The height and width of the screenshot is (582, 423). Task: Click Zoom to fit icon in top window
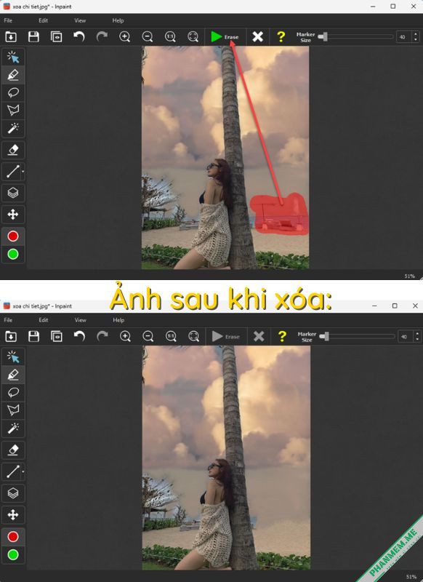[193, 37]
